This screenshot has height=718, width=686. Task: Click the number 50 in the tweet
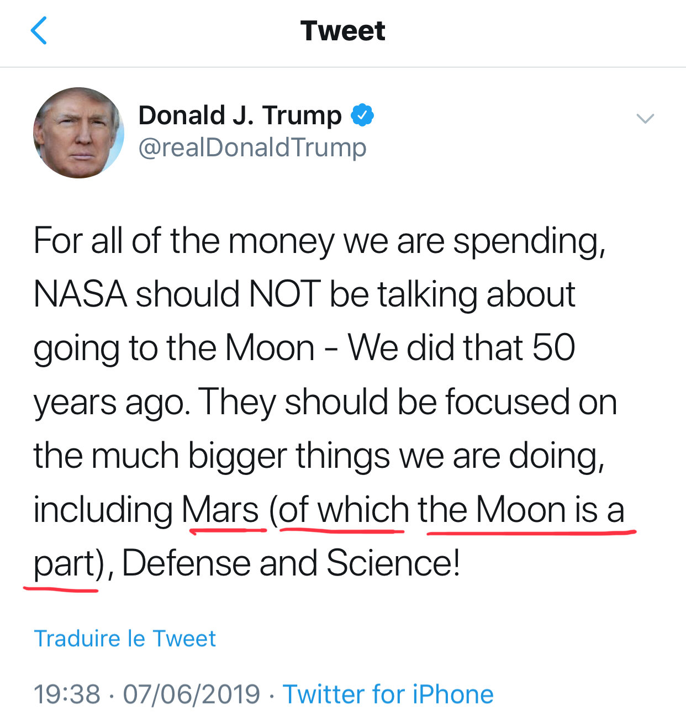click(x=553, y=347)
